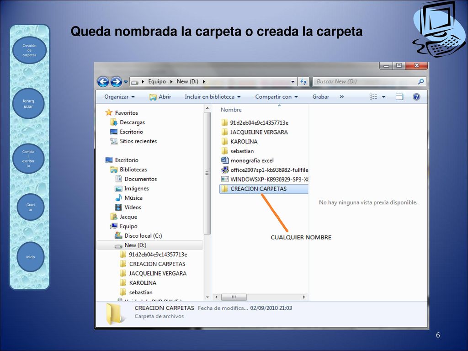Viewport: 468px width, 351px height.
Task: Open recent pages dropdown beside Forward arrow
Action: [x=126, y=82]
